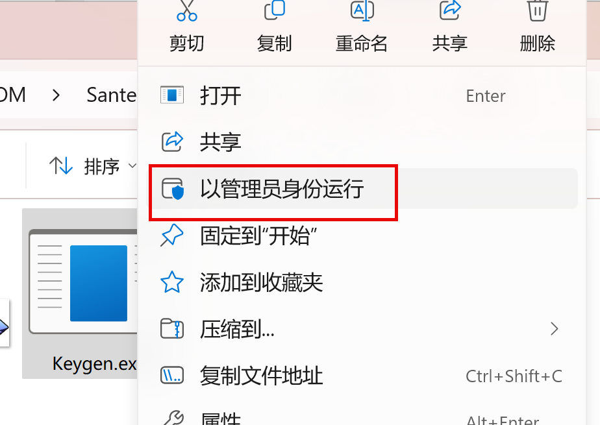Click the Copy icon at menu top
The height and width of the screenshot is (425, 600).
click(x=275, y=10)
